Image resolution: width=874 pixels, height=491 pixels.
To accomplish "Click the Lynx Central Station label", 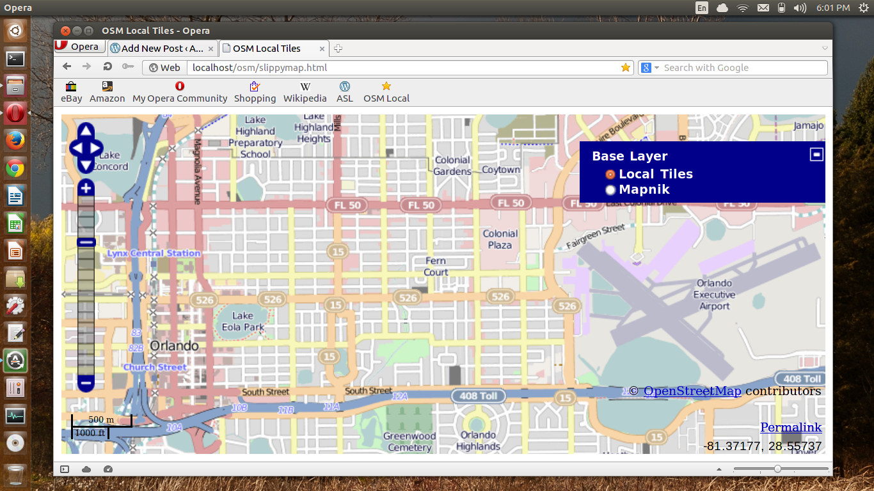I will tap(154, 253).
